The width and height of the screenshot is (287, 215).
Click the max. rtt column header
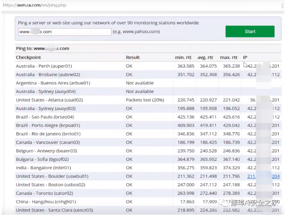pyautogui.click(x=229, y=57)
